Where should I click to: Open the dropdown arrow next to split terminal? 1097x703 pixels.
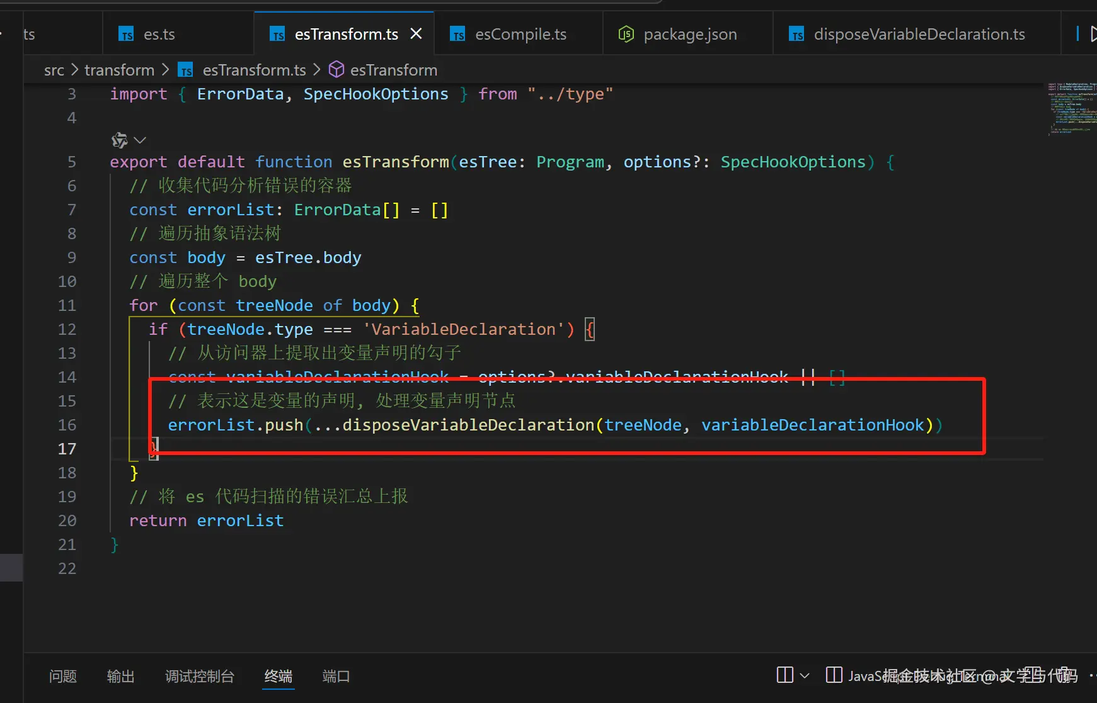[805, 676]
